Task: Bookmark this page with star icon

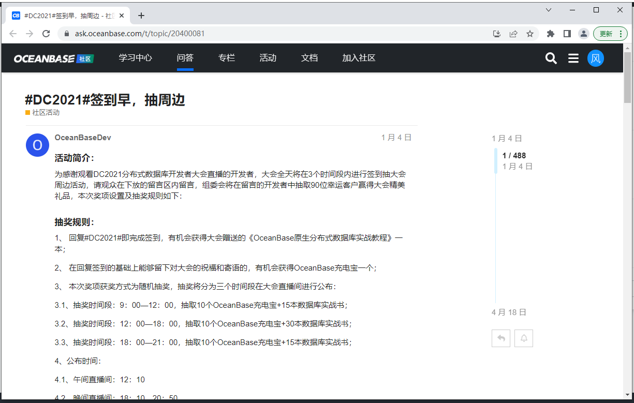Action: [x=530, y=34]
